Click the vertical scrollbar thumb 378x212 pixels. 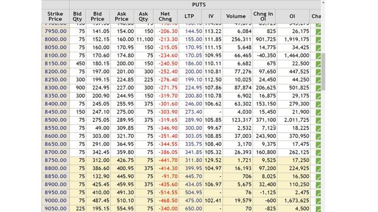click(323, 72)
